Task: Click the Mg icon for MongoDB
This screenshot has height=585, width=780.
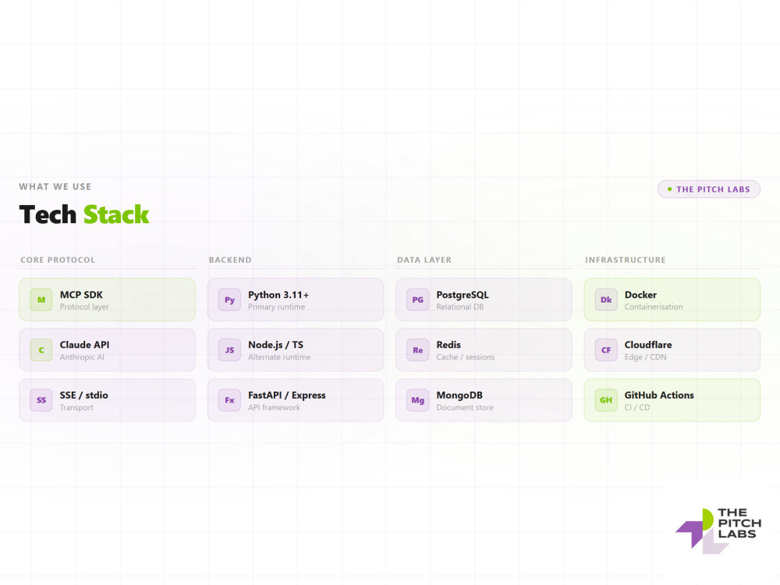Action: pos(418,400)
